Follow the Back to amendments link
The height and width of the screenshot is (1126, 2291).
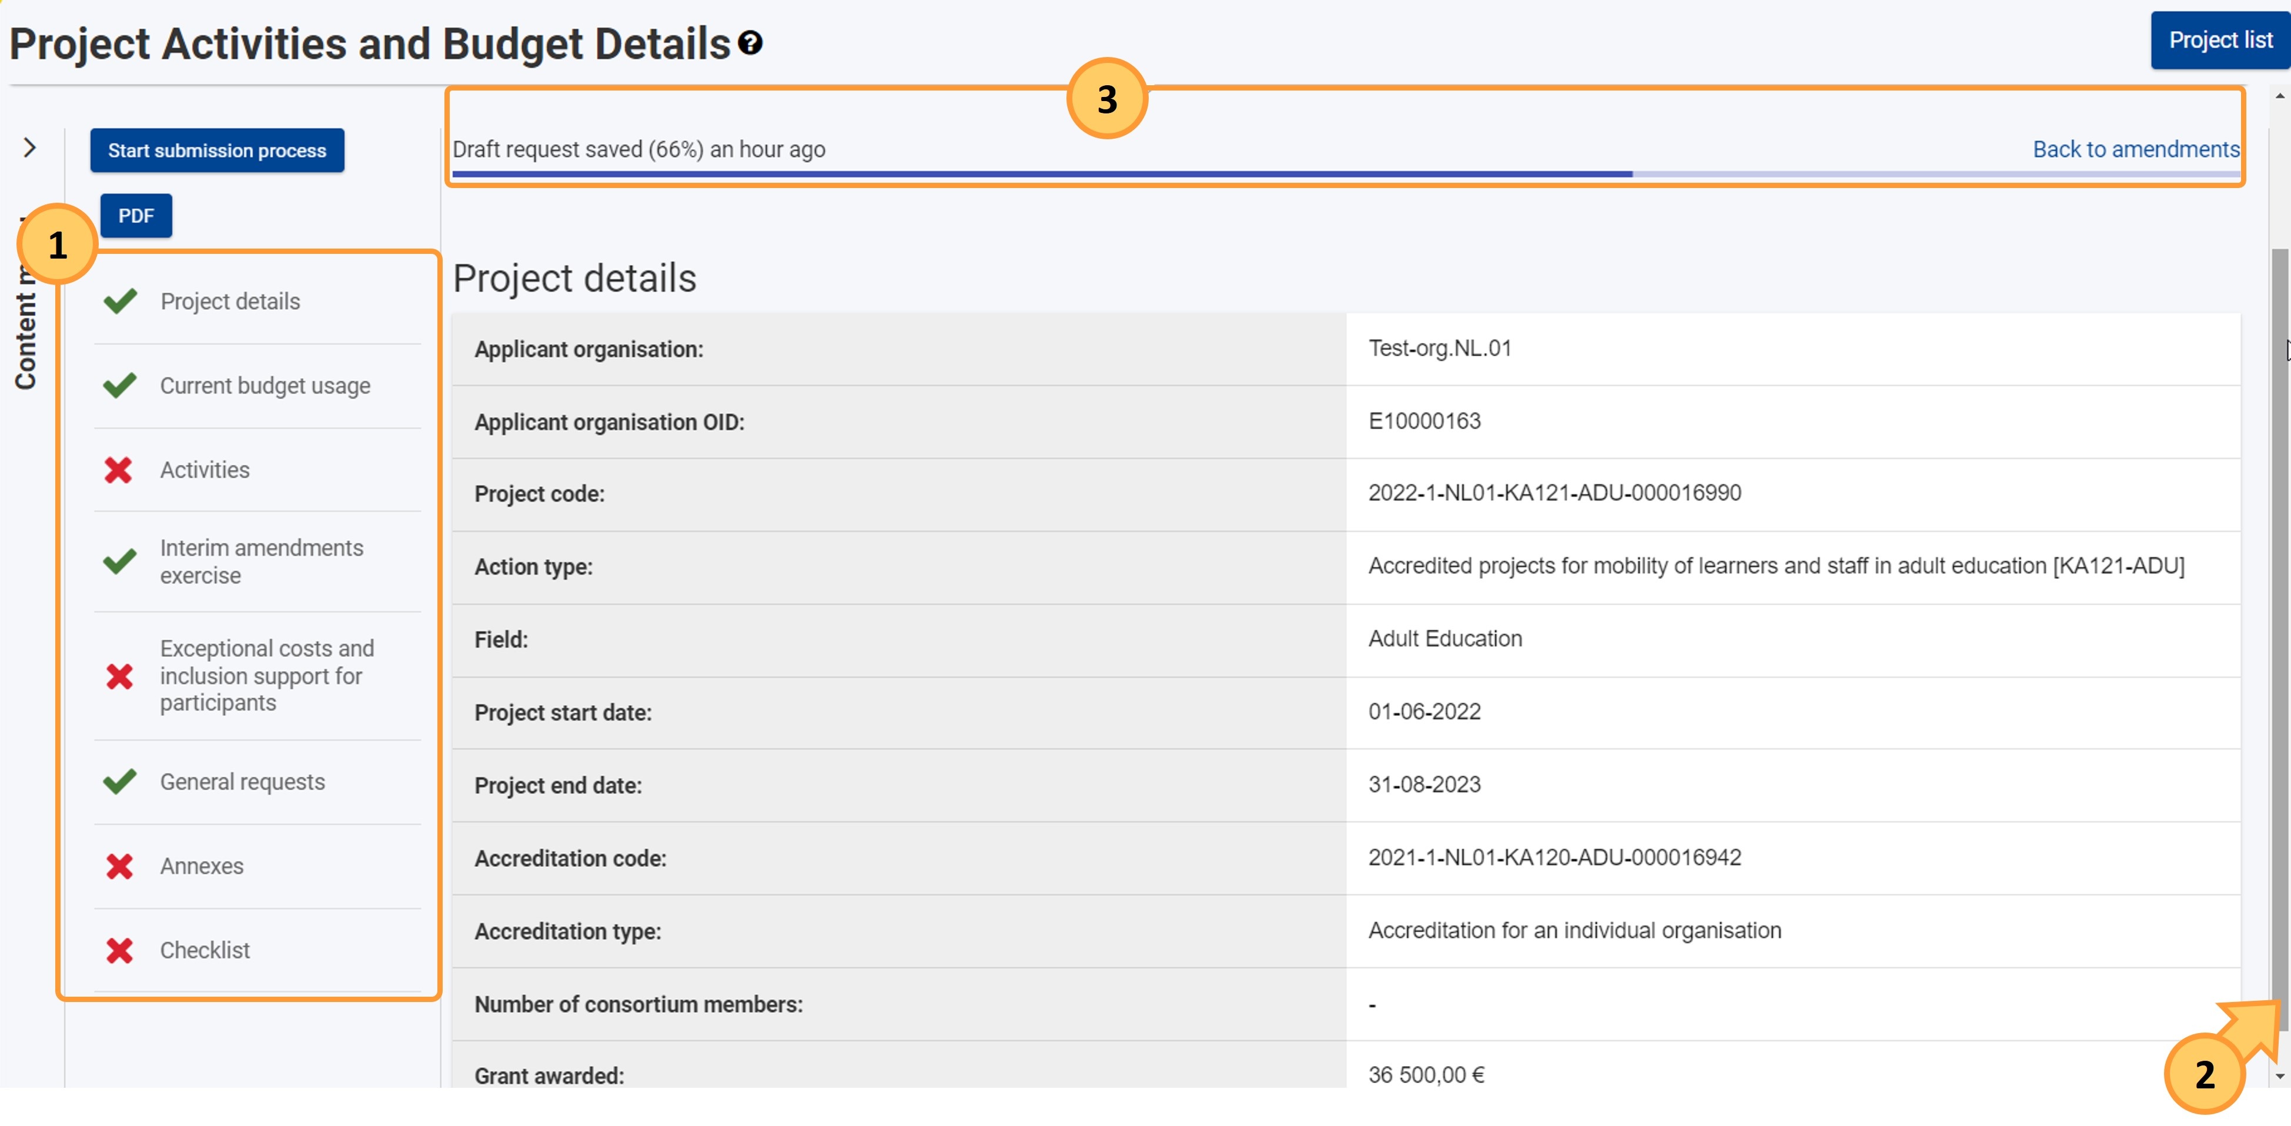(2135, 149)
